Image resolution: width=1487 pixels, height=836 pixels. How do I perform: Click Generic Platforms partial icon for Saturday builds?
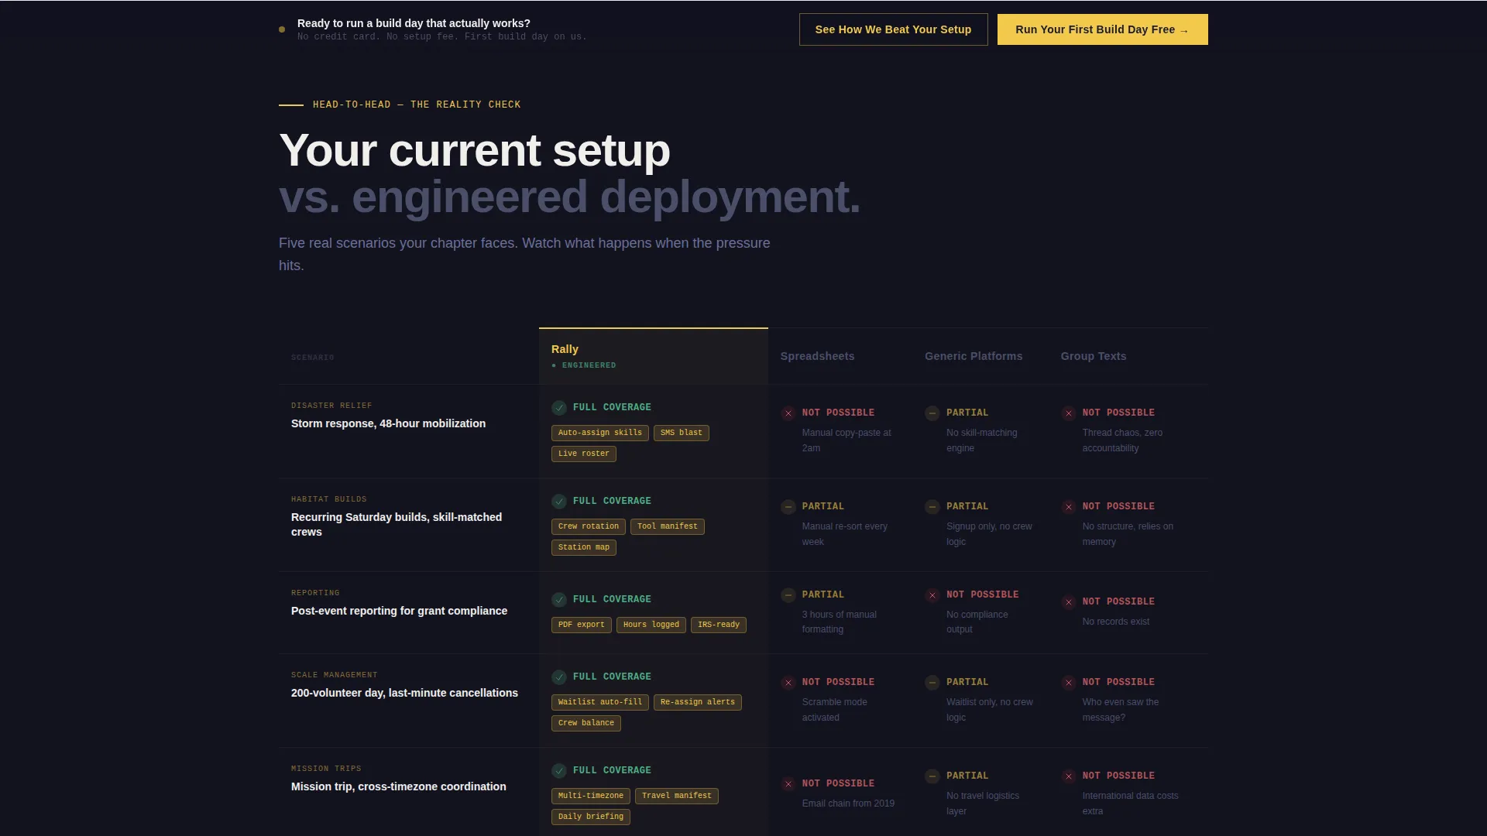click(932, 507)
